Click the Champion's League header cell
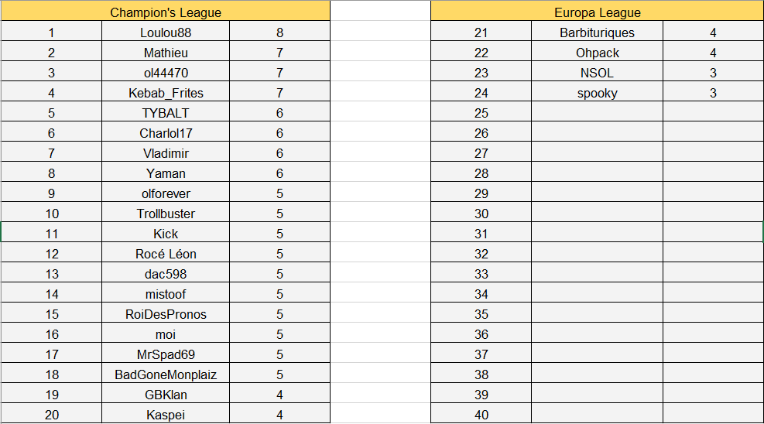The image size is (764, 424). point(166,12)
